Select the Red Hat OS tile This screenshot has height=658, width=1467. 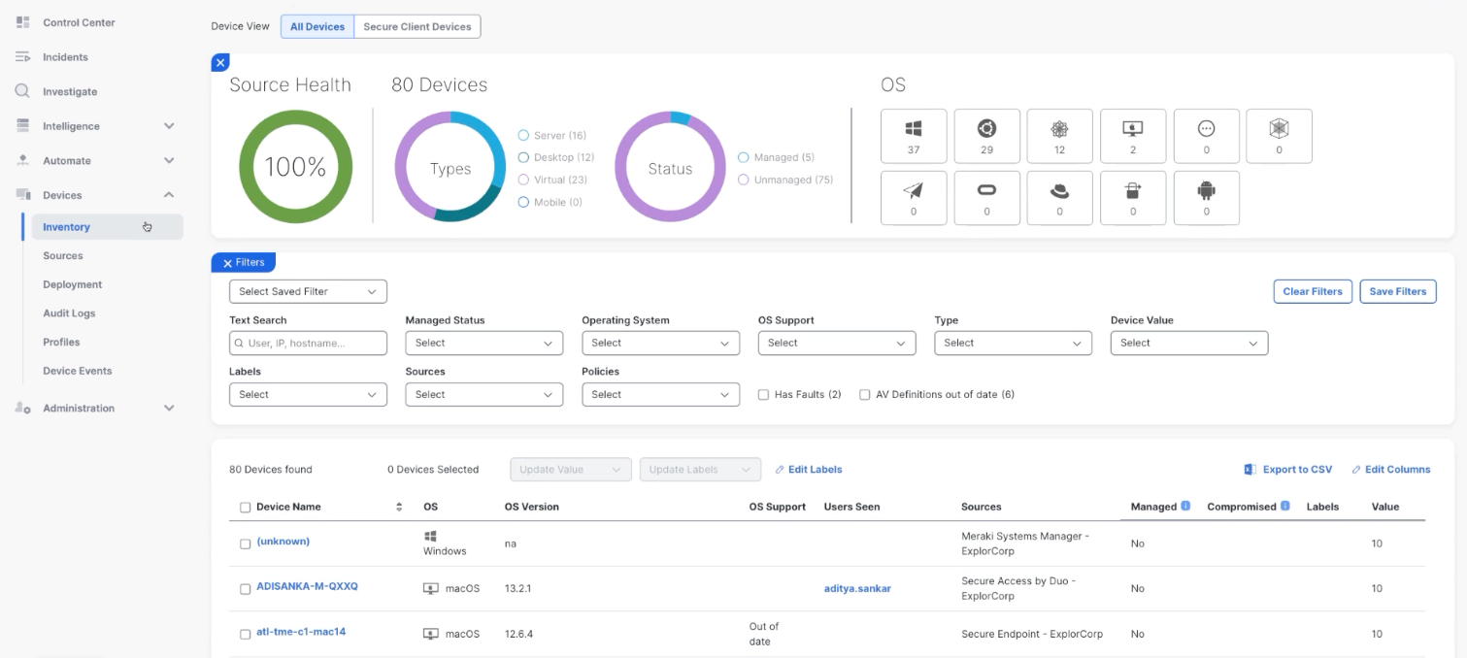(1059, 198)
